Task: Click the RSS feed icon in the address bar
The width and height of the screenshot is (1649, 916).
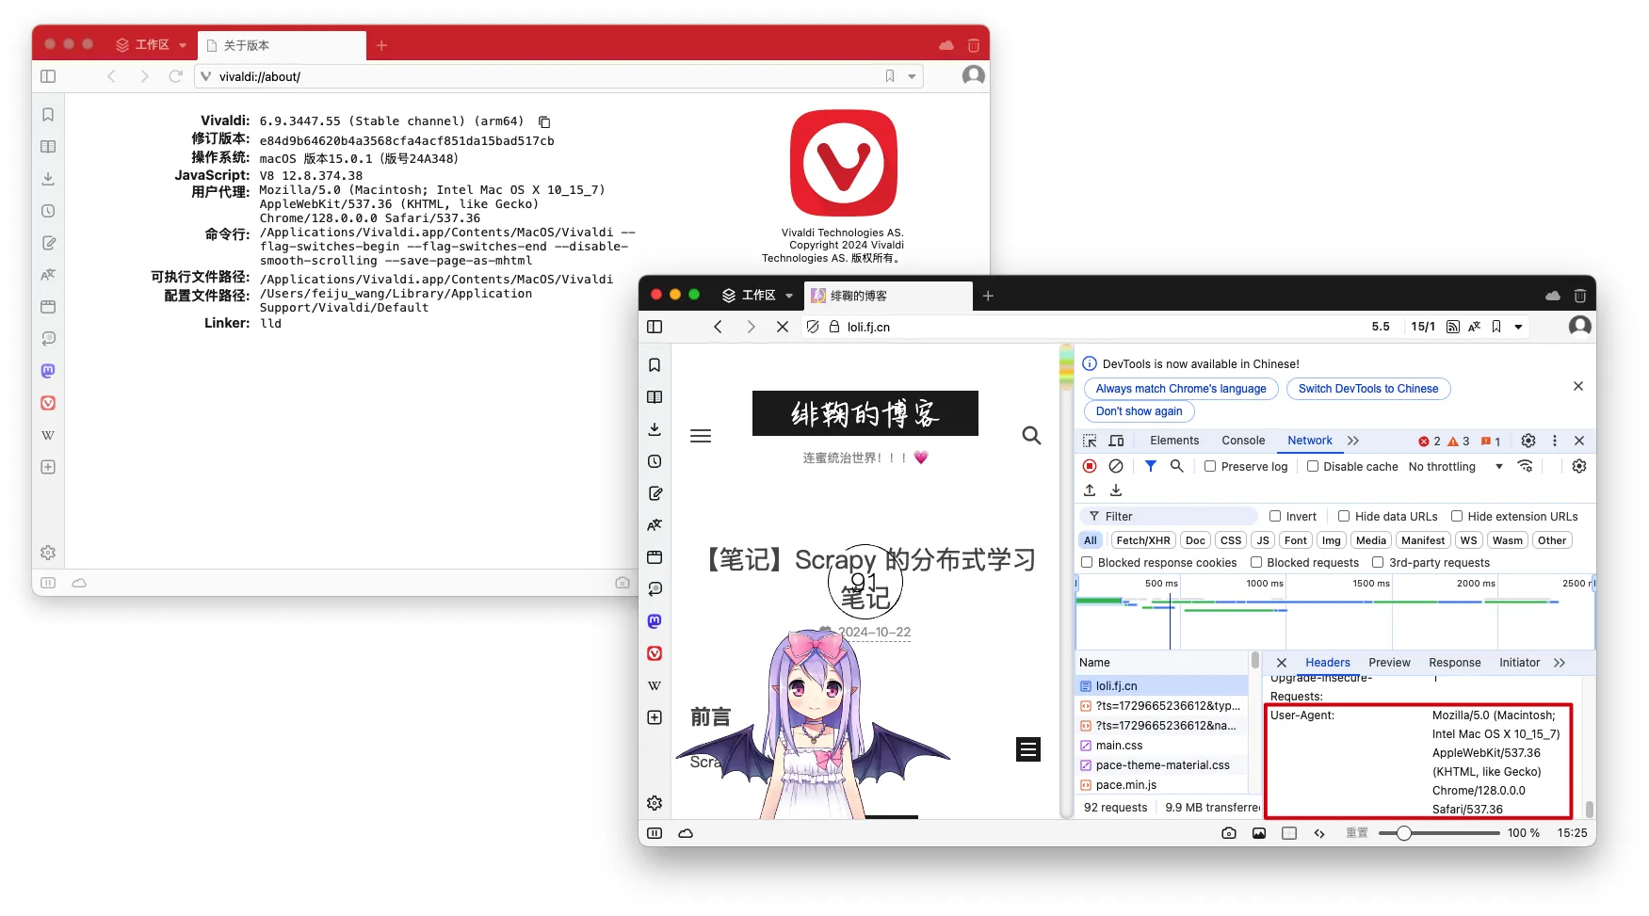Action: (1453, 327)
